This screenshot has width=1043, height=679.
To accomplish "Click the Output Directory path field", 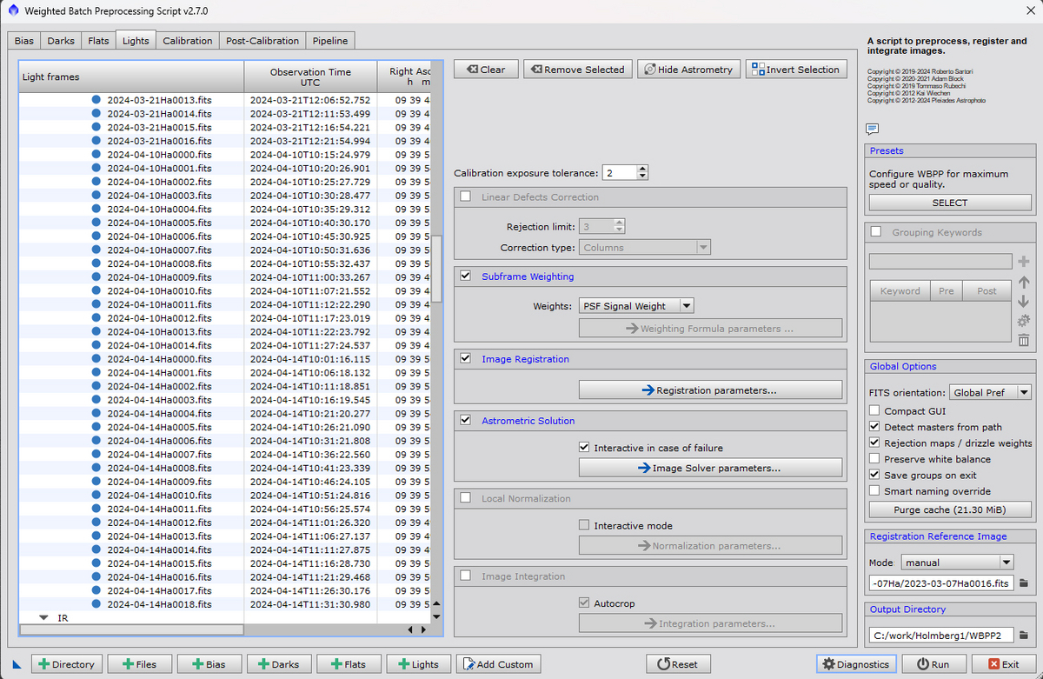I will click(x=941, y=636).
